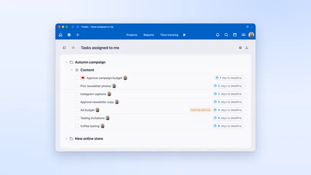Open the New online store project title
This screenshot has width=311, height=175.
point(89,139)
